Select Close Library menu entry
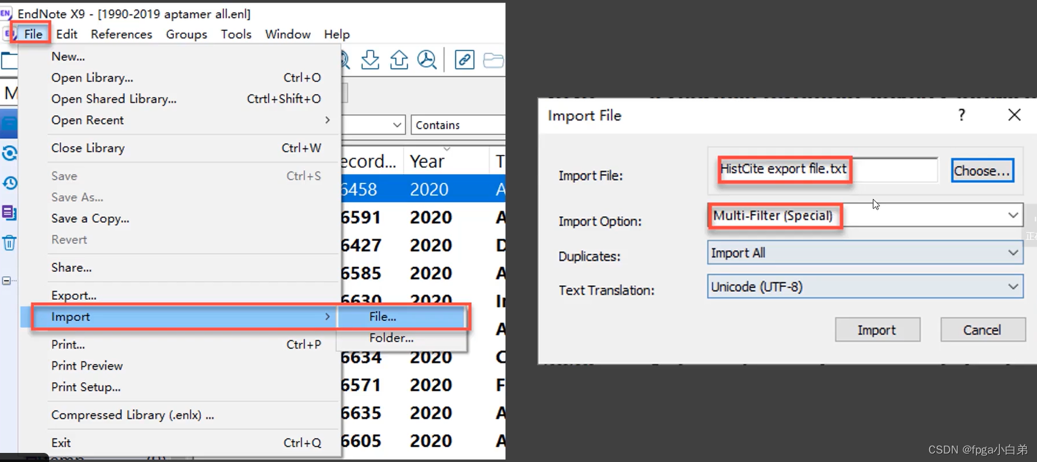This screenshot has width=1037, height=462. click(x=180, y=148)
